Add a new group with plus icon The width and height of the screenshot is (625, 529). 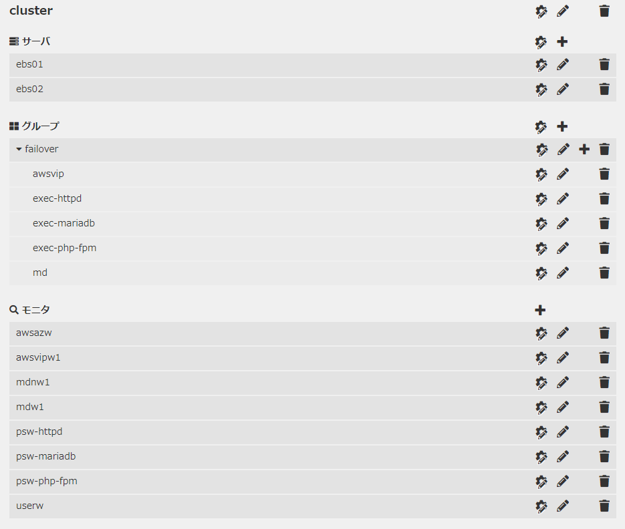[562, 126]
